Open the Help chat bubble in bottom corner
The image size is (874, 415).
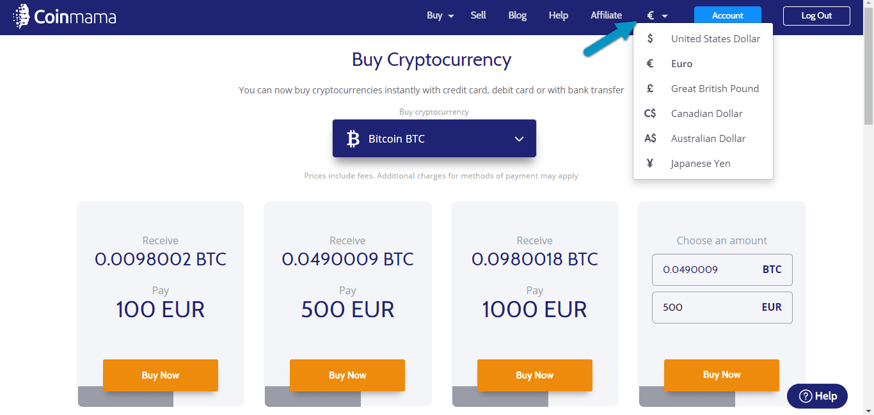pyautogui.click(x=817, y=396)
